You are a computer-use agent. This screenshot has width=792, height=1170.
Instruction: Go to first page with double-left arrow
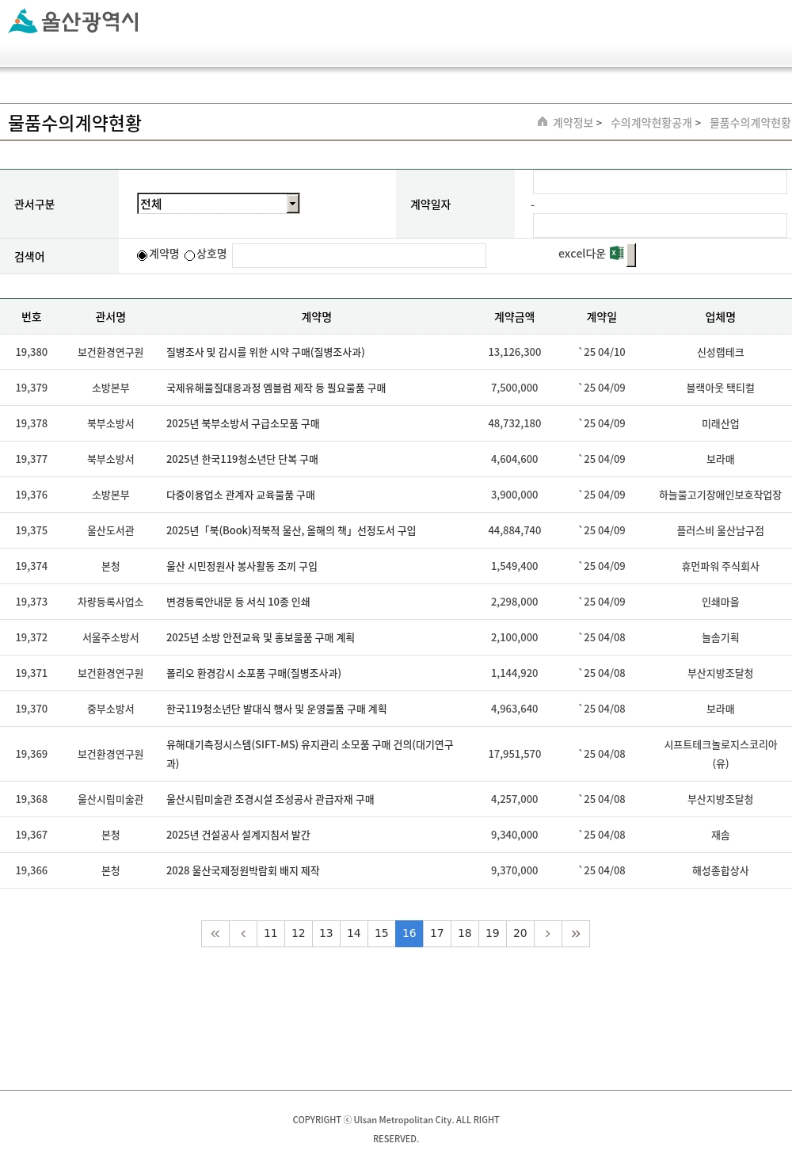tap(215, 933)
